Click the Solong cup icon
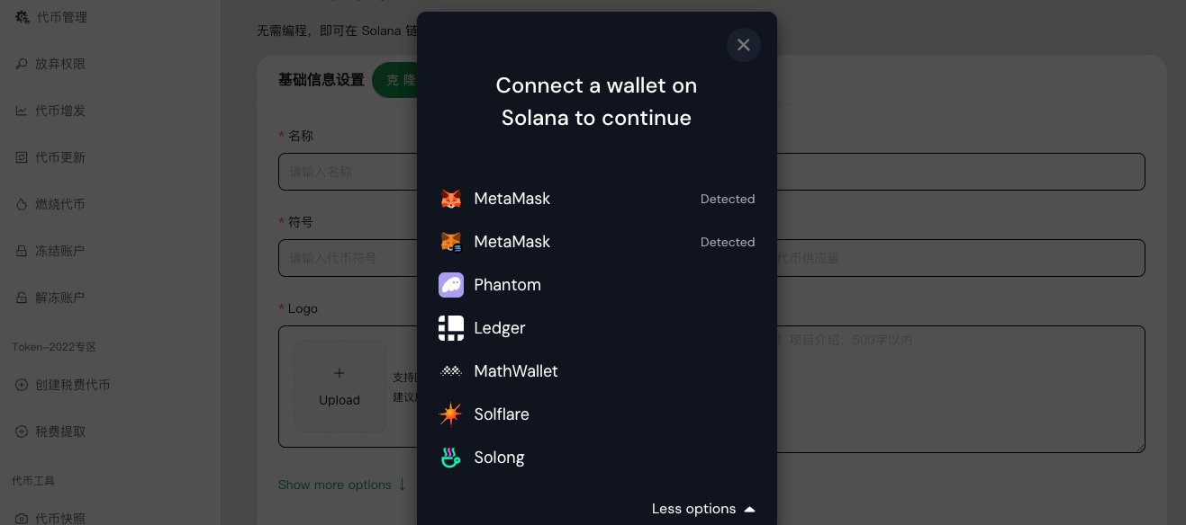 pos(450,458)
